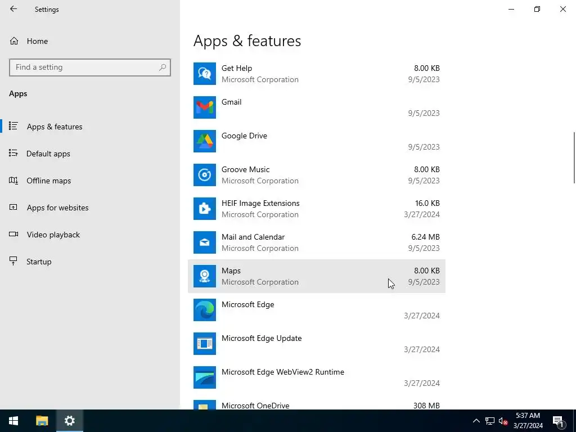
Task: Select the HEIF Image Extensions name
Action: click(260, 203)
